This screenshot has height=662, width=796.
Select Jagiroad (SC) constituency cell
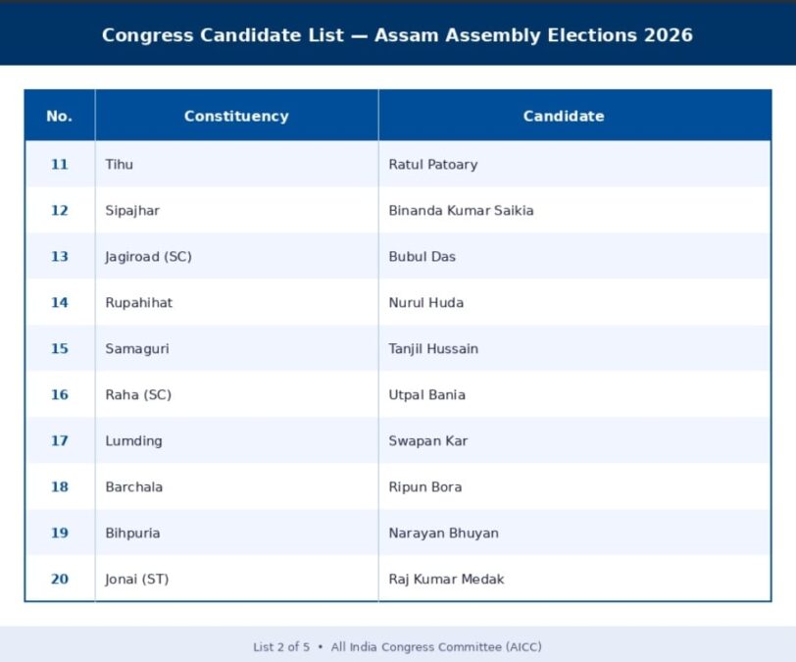[149, 257]
